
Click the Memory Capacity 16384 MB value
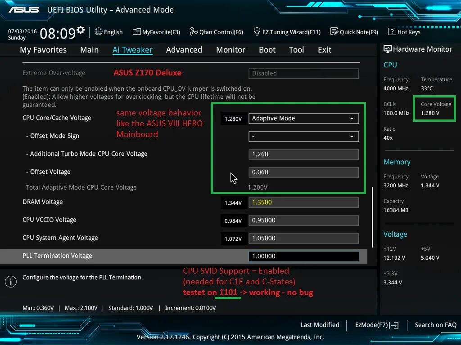tap(396, 210)
